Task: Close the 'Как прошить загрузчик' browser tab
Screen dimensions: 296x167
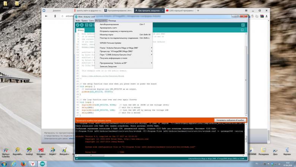Action: (x=162, y=11)
